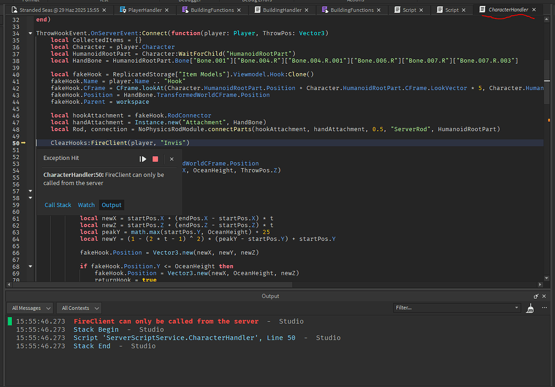Viewport: 555px width, 387px height.
Task: Select the Output tab in the Exception Hit popup
Action: point(111,205)
